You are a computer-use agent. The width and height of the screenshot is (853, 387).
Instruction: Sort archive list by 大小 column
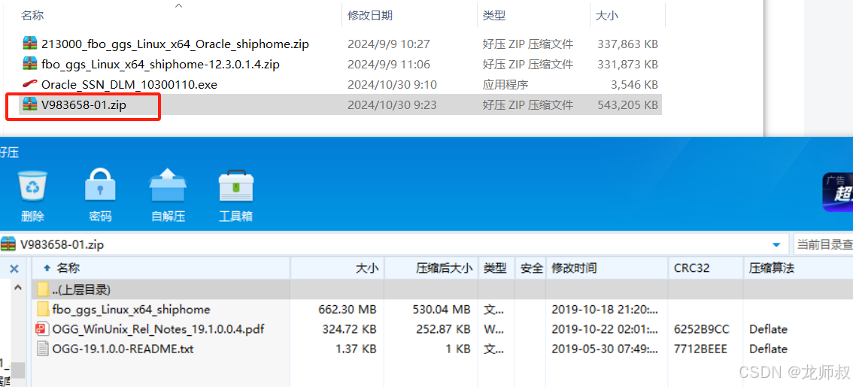337,268
